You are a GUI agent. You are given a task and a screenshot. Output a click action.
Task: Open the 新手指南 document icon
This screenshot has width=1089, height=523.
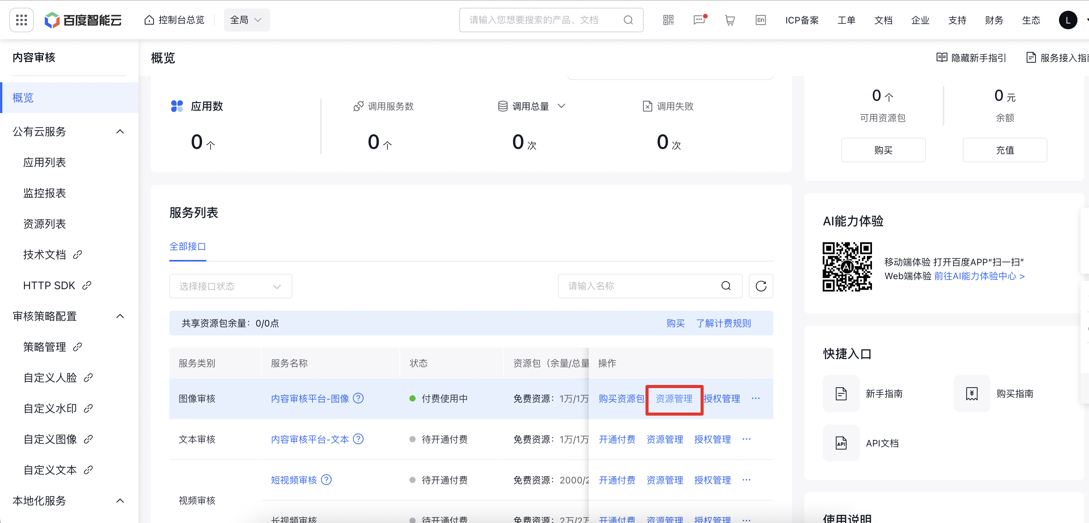coord(841,394)
